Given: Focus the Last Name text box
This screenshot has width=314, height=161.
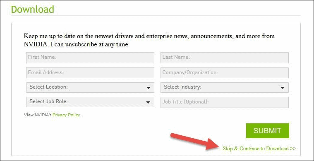Looking at the screenshot, I should 225,58.
